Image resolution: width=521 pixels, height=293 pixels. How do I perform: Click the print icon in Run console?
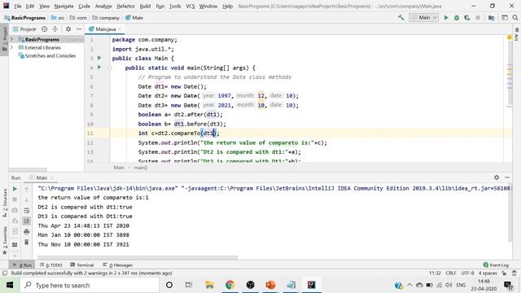click(27, 231)
